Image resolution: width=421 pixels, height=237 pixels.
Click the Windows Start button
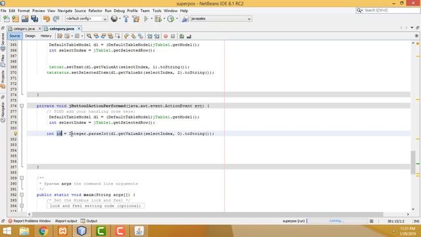pyautogui.click(x=7, y=231)
